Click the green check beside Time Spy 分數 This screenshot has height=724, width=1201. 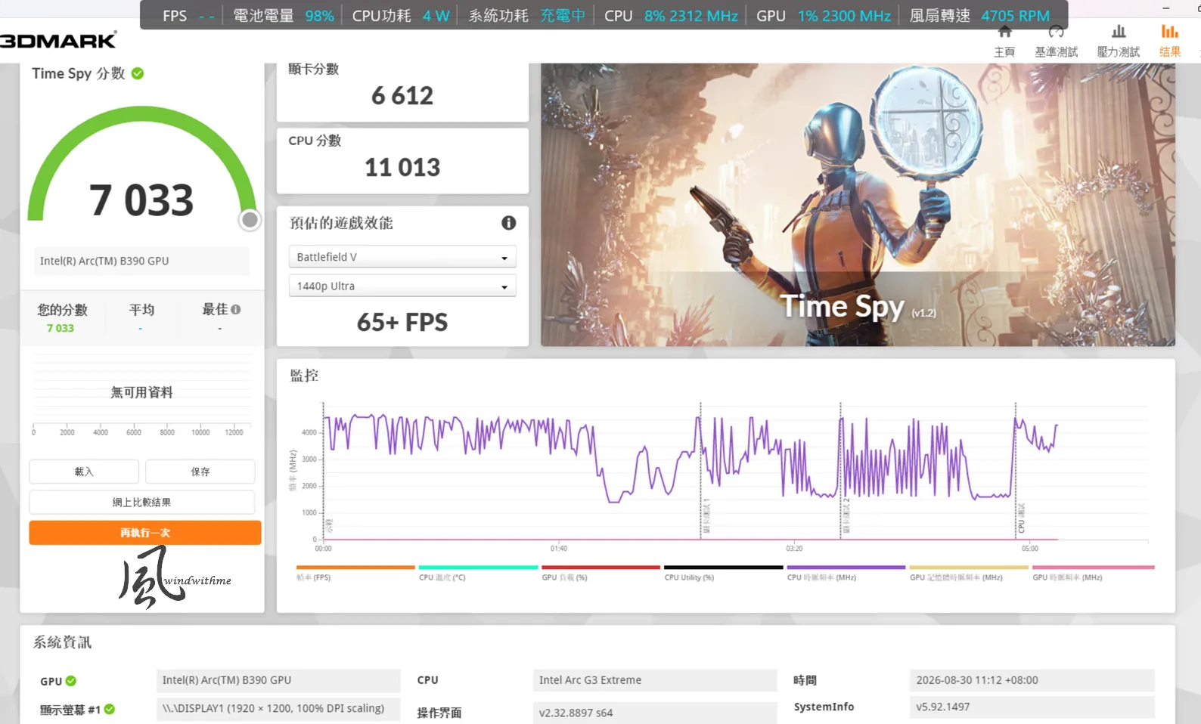(x=138, y=73)
